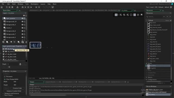Screen dimensions: 174x98
Task: Create a new project from the toolbar
Action: pyautogui.click(x=7, y=7)
